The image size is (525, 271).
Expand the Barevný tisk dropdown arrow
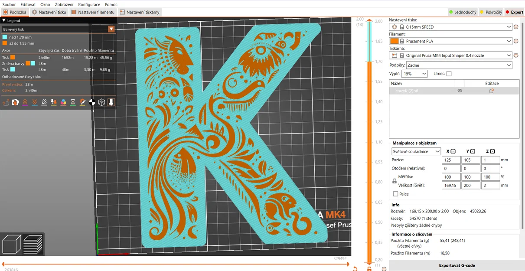[111, 29]
